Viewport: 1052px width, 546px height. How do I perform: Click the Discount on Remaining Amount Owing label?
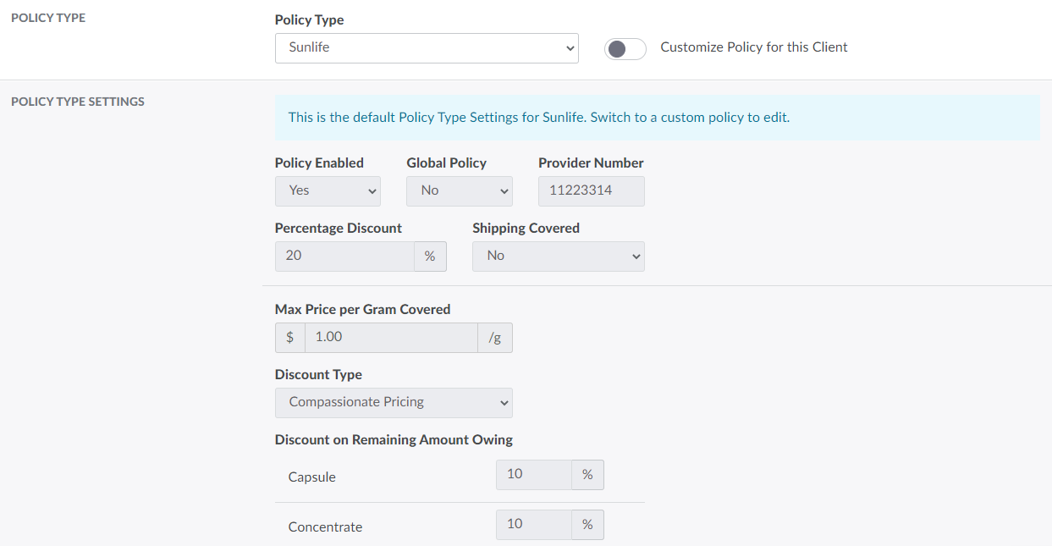(x=394, y=440)
